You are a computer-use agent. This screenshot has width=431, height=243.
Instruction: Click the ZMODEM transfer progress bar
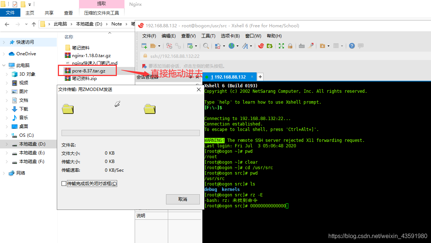131,133
